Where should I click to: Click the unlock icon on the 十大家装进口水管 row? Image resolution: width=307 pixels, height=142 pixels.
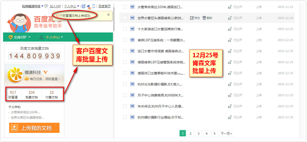click(x=230, y=29)
